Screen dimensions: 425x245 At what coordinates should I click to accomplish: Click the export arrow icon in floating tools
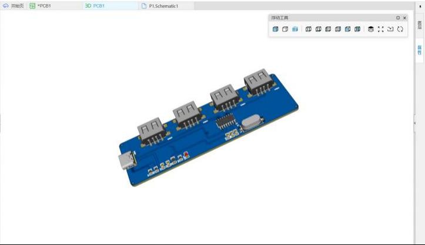click(390, 29)
